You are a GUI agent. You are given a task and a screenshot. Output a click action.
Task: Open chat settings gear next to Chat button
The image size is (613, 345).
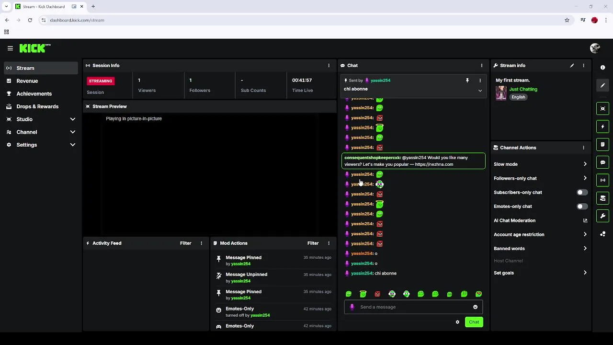click(x=457, y=322)
